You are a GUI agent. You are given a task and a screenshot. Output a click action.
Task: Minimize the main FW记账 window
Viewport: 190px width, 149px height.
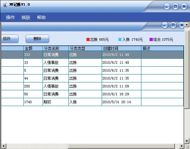pyautogui.click(x=167, y=6)
